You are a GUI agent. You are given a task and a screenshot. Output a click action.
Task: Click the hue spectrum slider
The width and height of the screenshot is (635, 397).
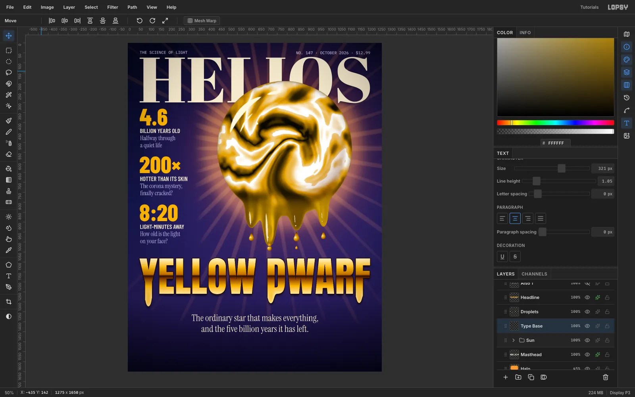556,123
